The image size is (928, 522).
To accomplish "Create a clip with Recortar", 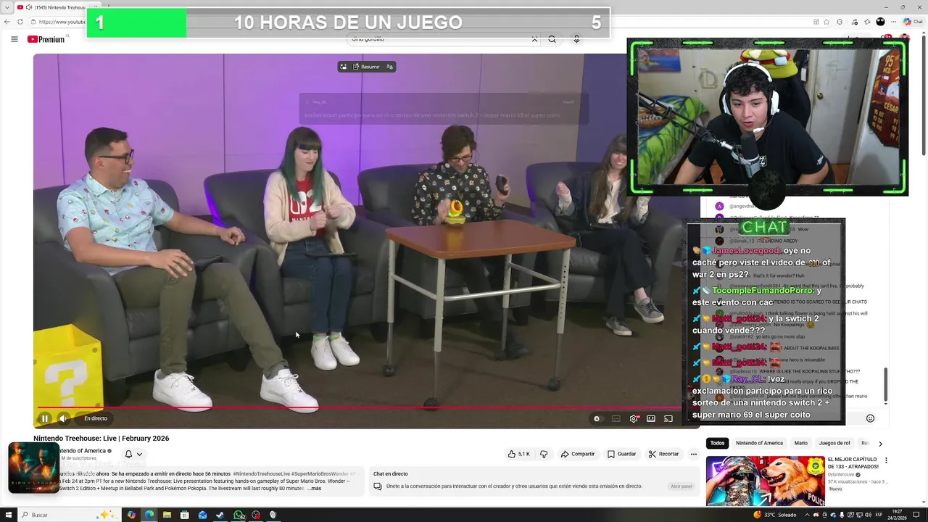I will click(x=664, y=454).
